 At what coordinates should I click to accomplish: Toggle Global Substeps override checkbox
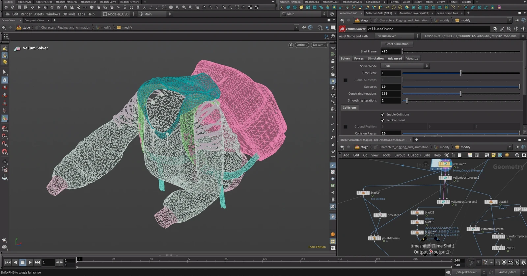point(346,80)
